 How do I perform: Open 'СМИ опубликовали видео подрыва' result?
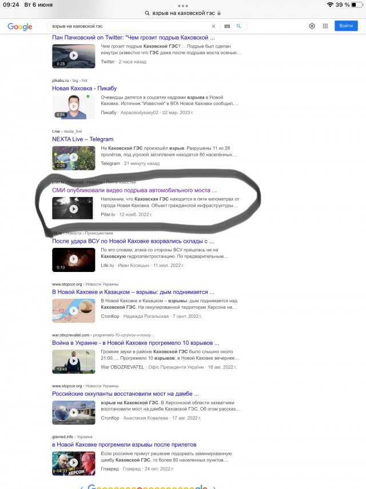click(134, 190)
